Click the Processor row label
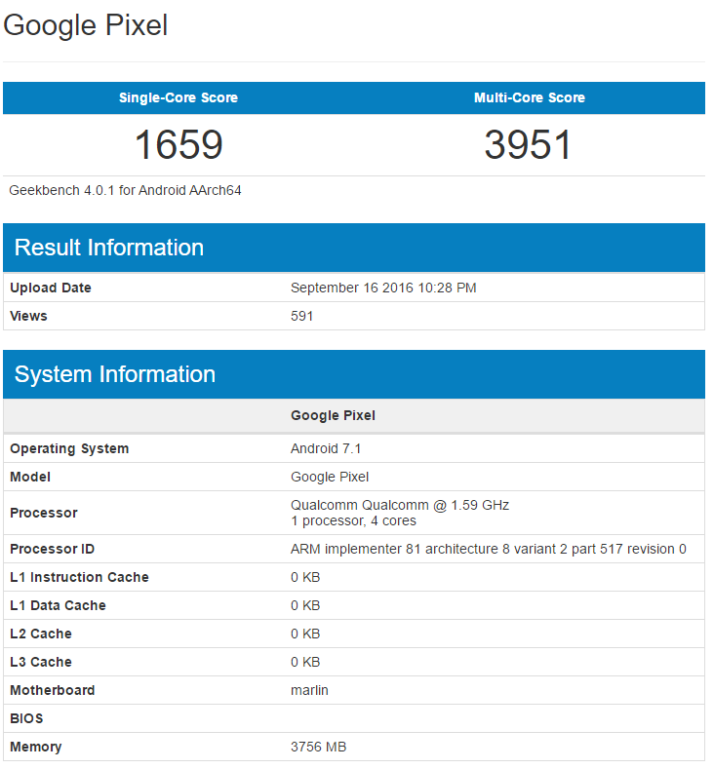714x769 pixels. click(x=44, y=513)
